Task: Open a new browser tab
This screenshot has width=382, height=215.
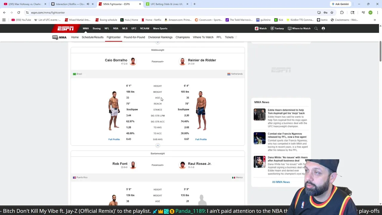Action: (194, 4)
